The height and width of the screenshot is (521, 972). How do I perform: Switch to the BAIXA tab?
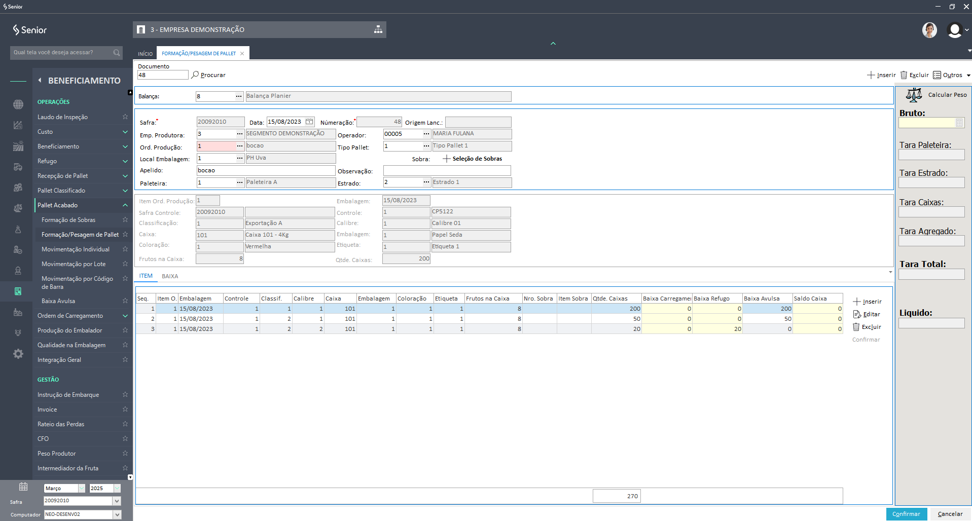170,276
